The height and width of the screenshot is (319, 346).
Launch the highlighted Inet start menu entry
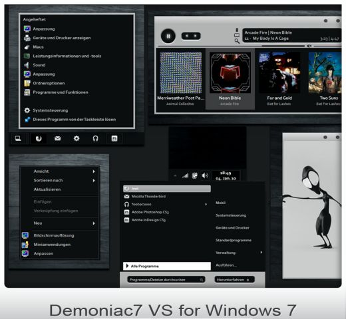point(167,189)
